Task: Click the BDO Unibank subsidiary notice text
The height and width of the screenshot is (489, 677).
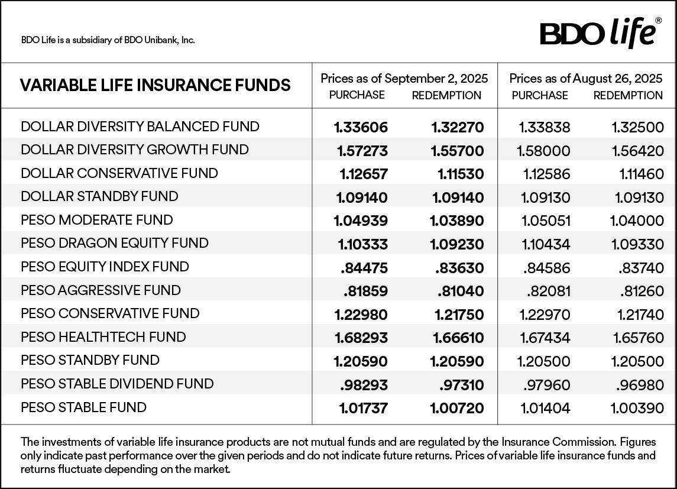Action: pos(108,40)
